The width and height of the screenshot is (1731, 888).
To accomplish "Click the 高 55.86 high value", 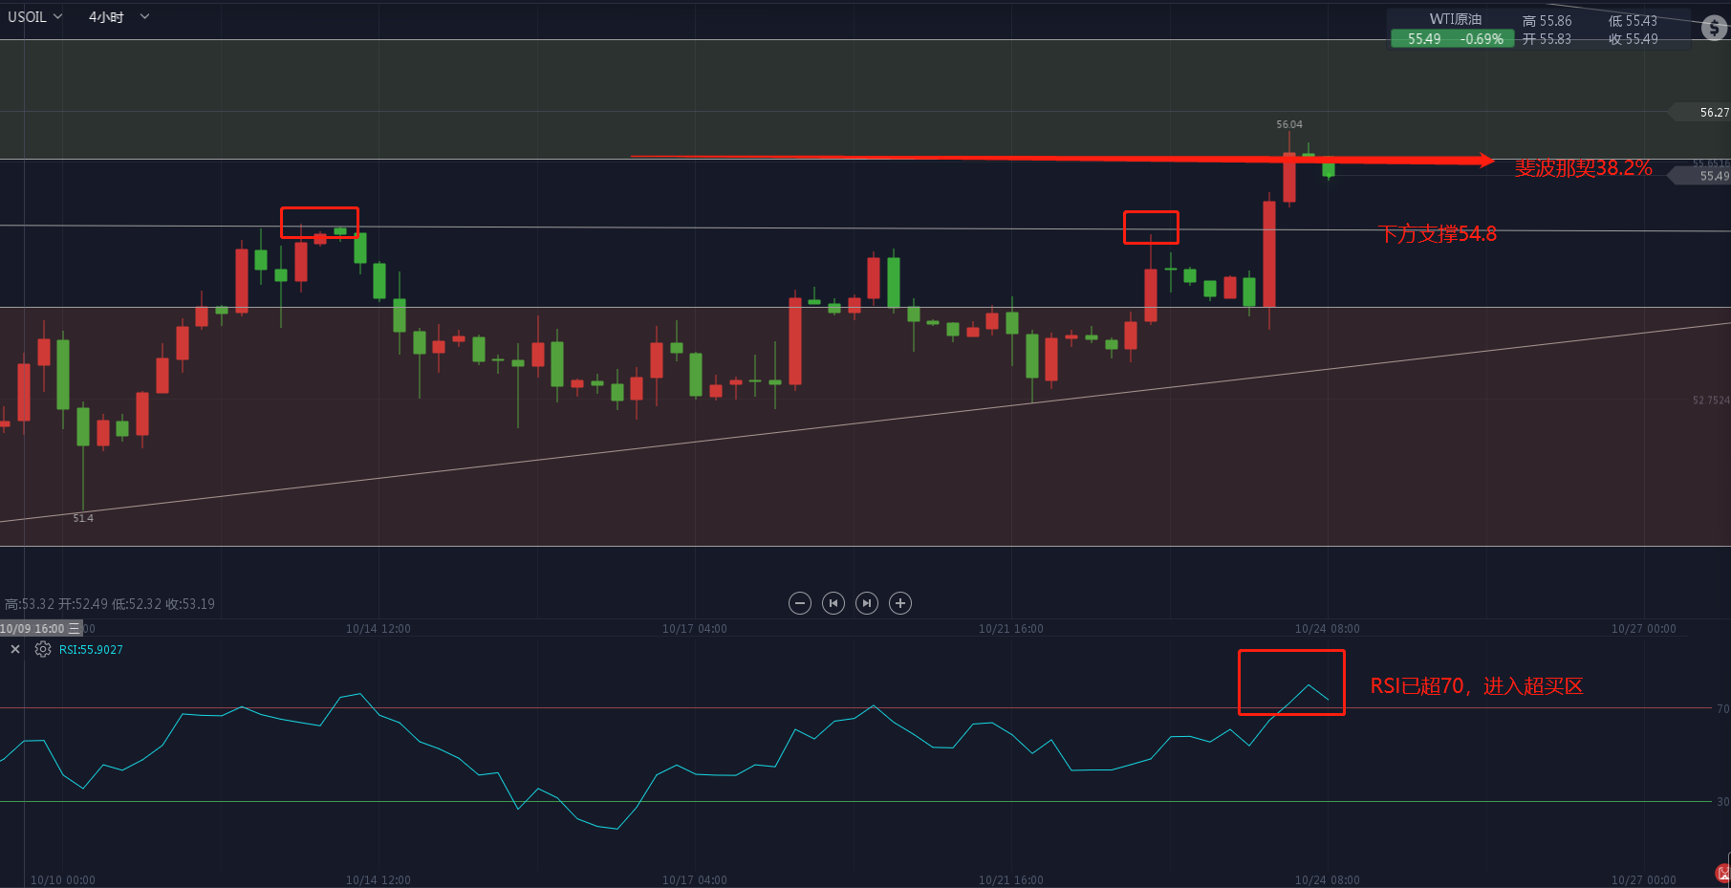I will (1547, 21).
